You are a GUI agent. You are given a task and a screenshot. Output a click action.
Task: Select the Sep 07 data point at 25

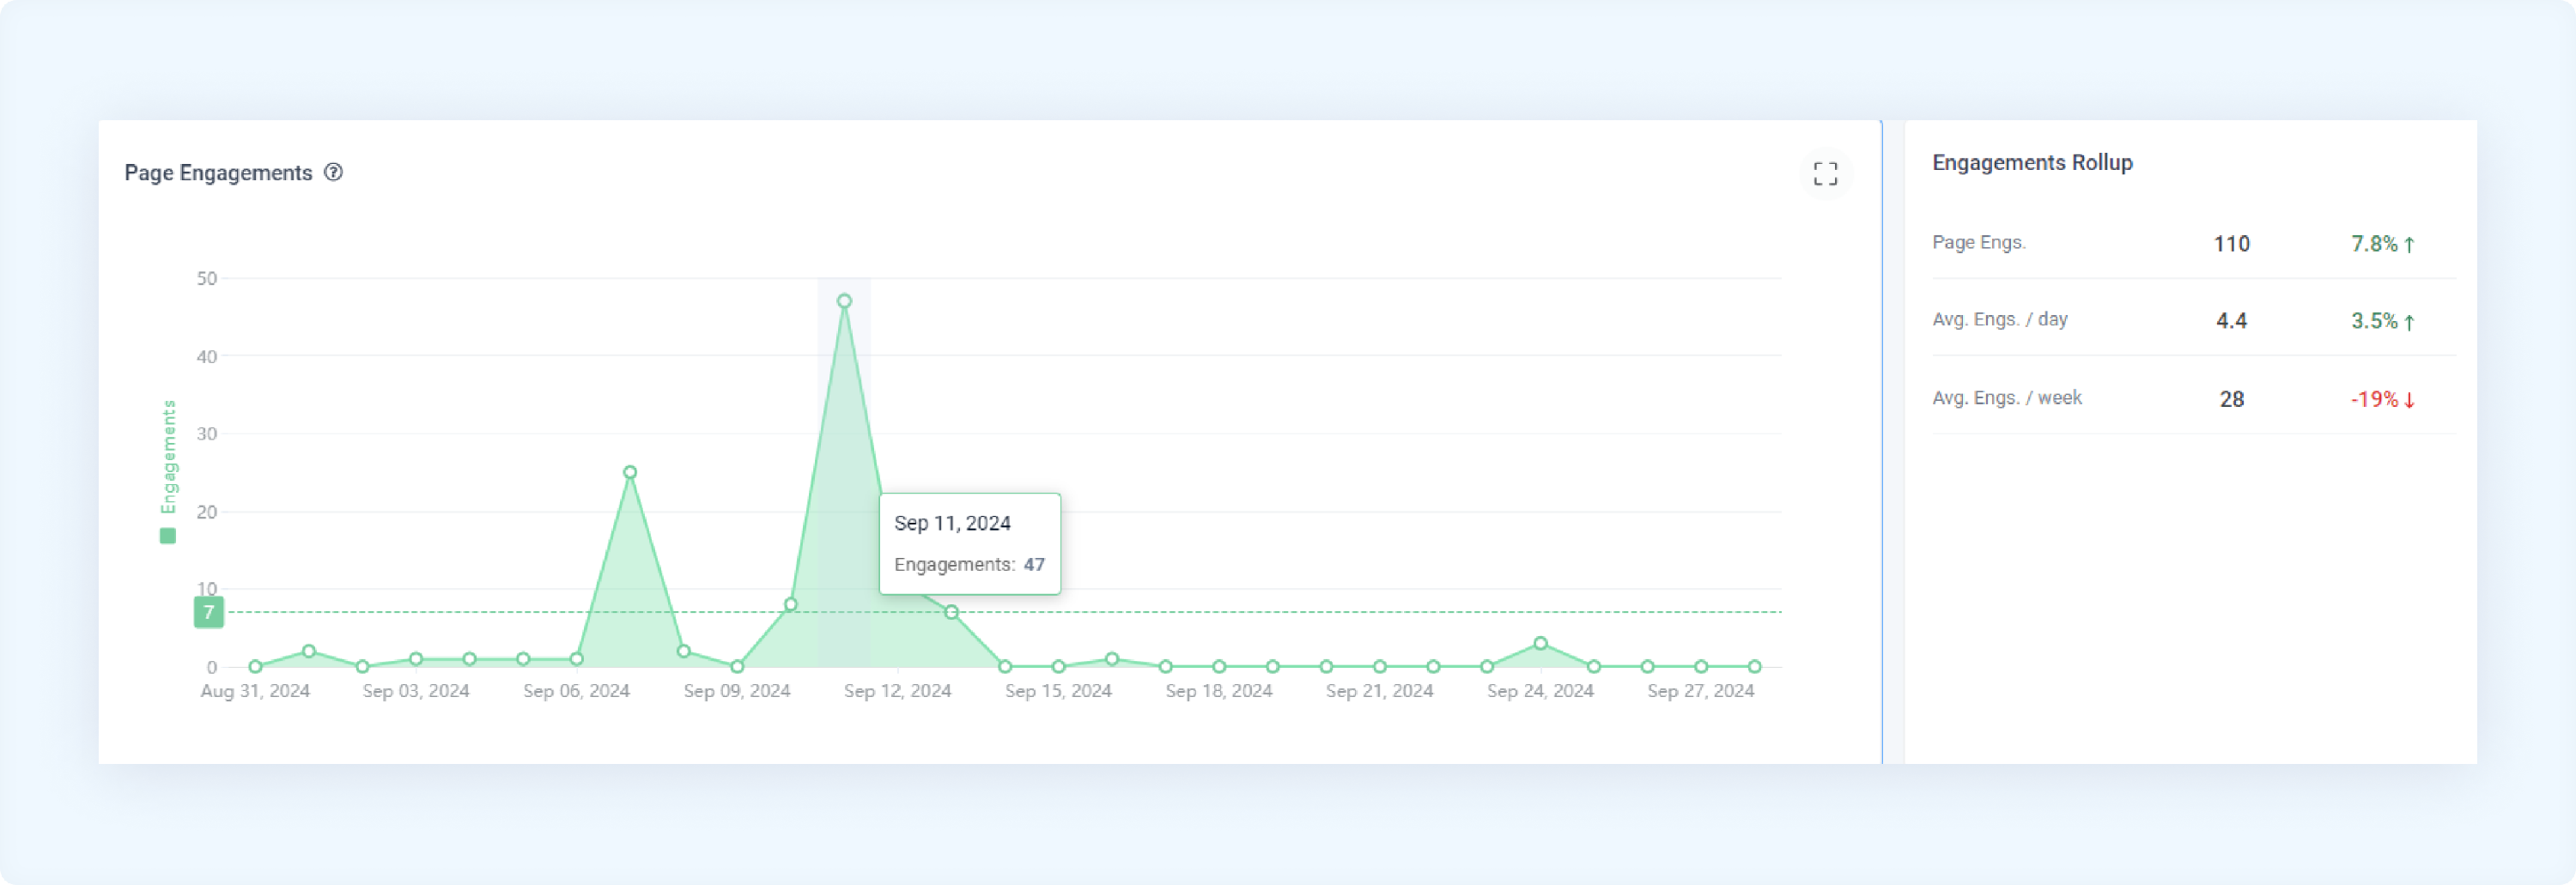click(x=630, y=472)
